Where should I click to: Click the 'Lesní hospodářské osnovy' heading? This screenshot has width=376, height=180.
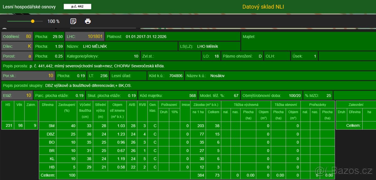(x=29, y=7)
